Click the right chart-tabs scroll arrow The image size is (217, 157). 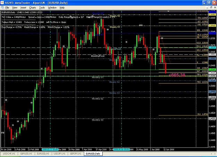tap(215, 154)
